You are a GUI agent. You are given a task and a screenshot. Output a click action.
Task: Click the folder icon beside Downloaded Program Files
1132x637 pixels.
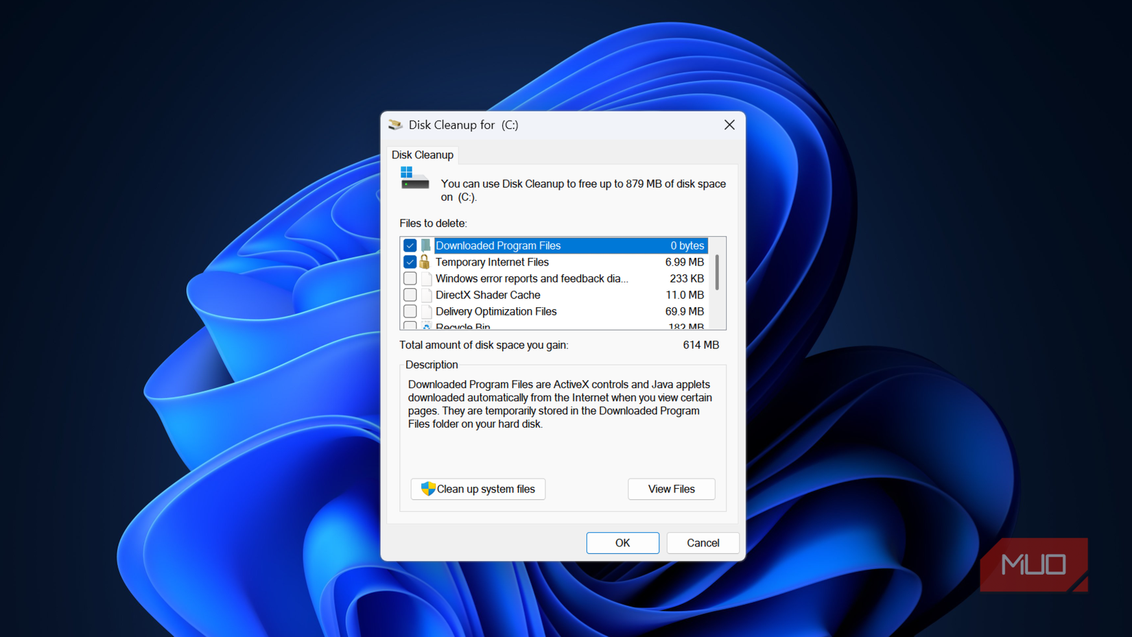(425, 245)
